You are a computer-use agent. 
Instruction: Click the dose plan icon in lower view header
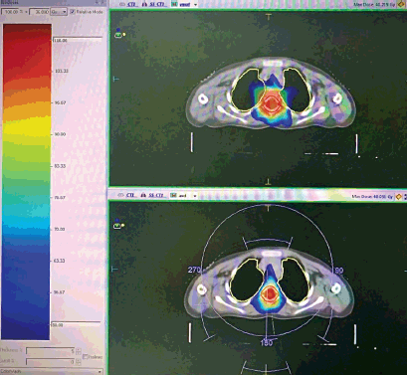[x=173, y=195]
